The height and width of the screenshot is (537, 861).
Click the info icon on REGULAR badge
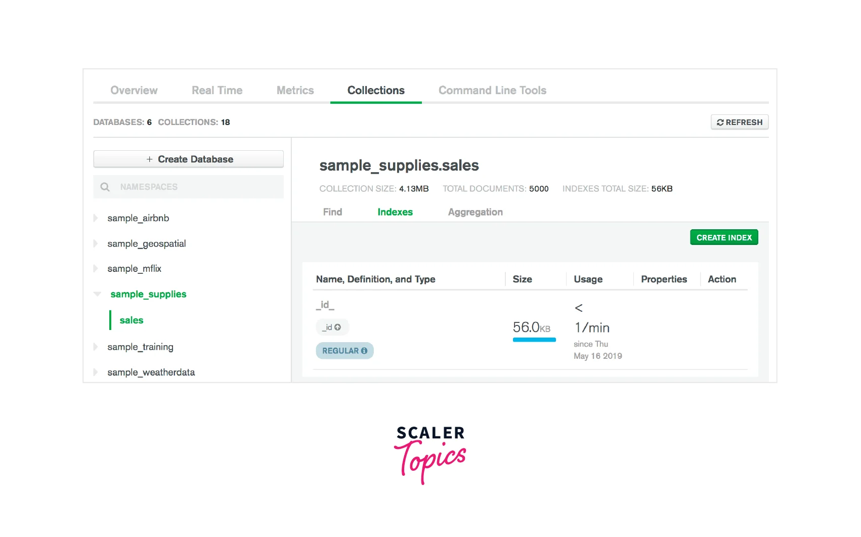364,351
